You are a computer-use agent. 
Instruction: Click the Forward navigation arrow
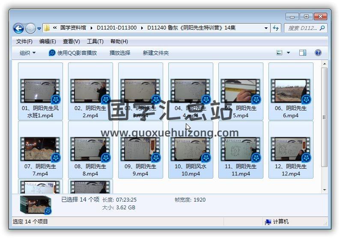tap(30, 28)
